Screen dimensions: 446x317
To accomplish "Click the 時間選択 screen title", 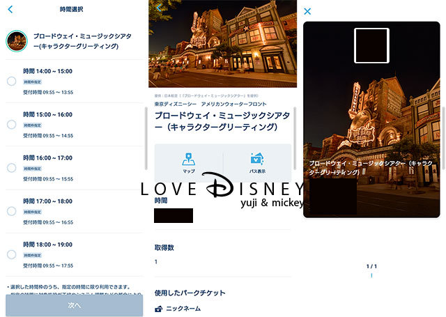I will click(x=71, y=9).
